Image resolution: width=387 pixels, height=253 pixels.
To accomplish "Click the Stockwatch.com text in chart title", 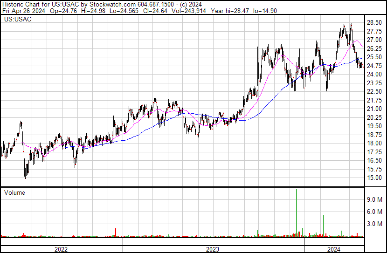I will click(x=112, y=4).
